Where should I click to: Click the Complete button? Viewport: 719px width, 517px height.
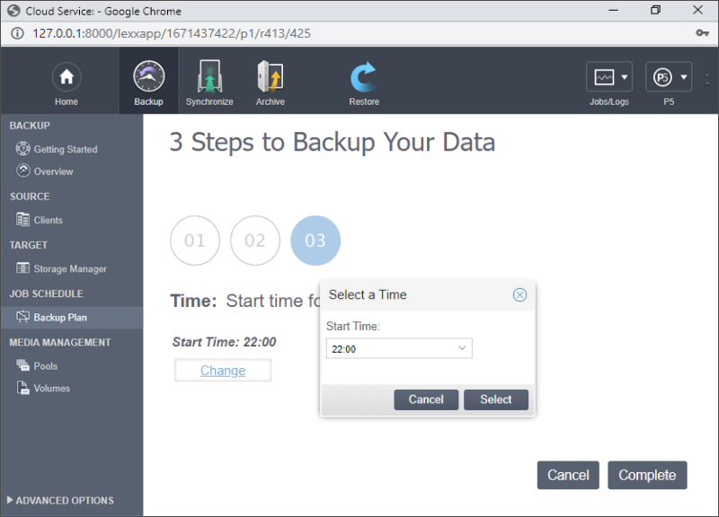[x=647, y=476]
